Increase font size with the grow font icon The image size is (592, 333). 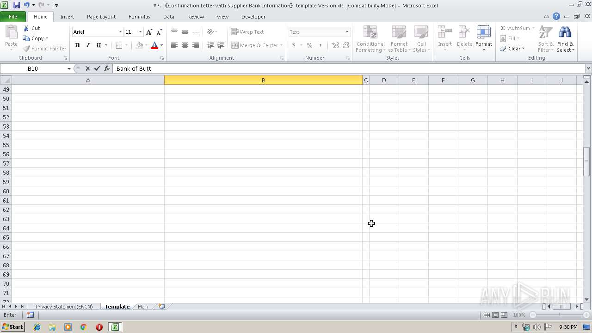pos(149,32)
